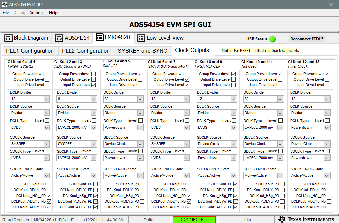
Task: Click the Block Diagram tab icon
Action: pos(8,38)
